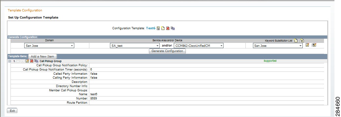Open the Domain dropdown

tap(49, 45)
